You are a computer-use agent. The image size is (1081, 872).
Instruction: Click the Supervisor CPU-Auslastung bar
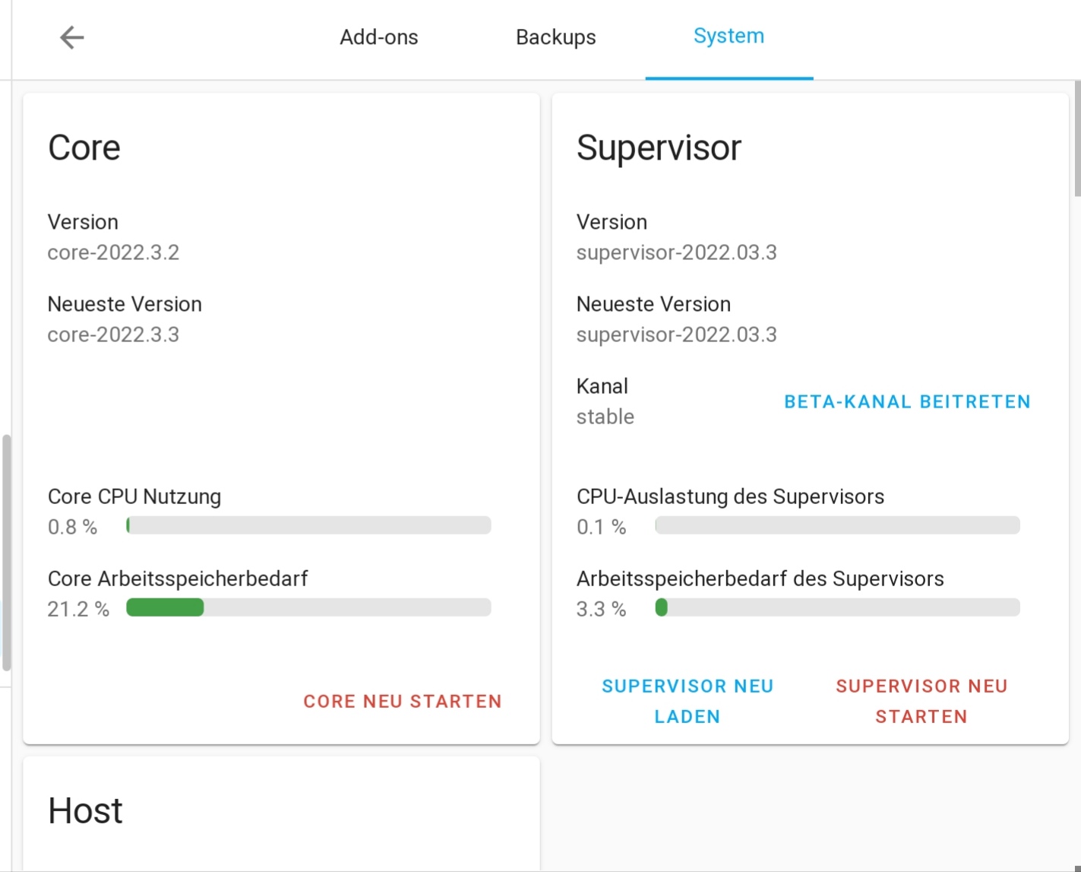837,525
